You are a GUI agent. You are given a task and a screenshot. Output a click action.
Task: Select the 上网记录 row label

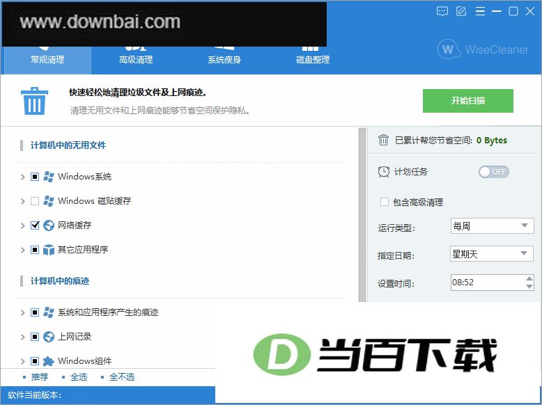tap(75, 337)
